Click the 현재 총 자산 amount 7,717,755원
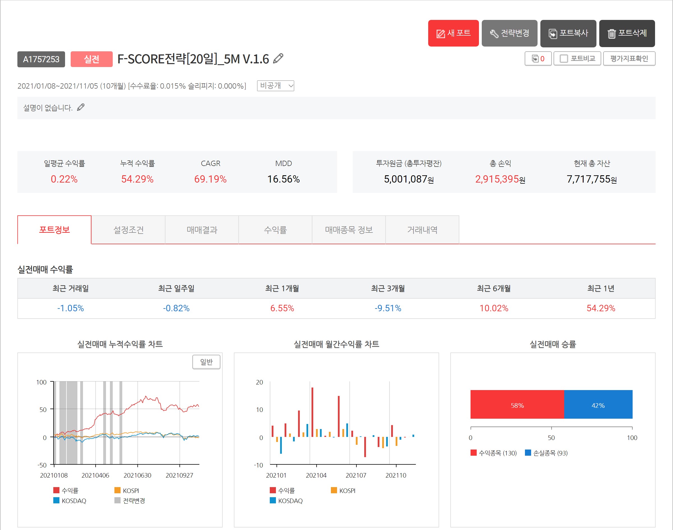Viewport: 673px width, 530px height. coord(592,179)
